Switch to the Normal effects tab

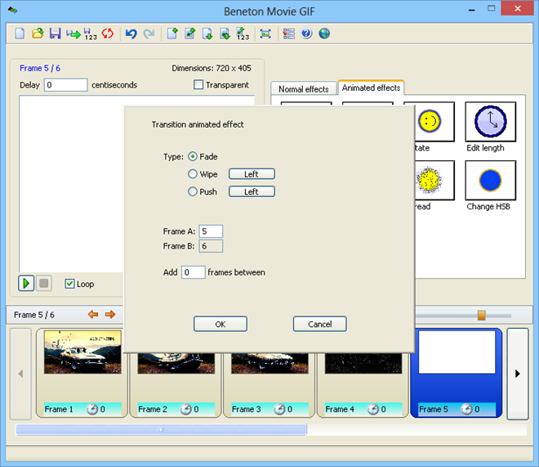point(304,89)
